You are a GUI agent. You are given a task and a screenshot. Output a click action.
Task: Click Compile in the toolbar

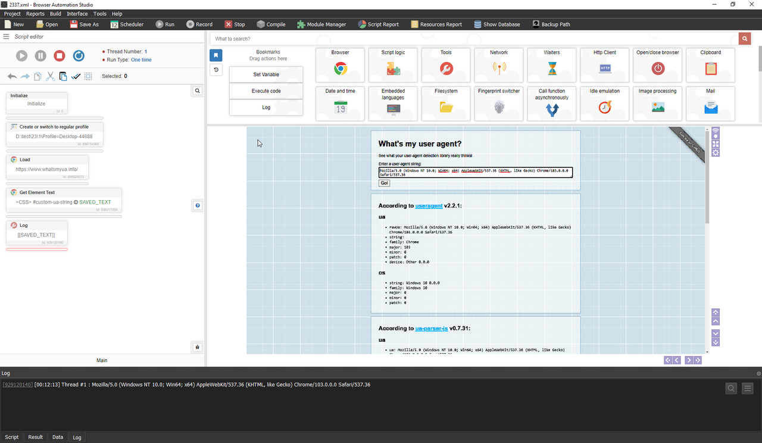click(x=271, y=24)
